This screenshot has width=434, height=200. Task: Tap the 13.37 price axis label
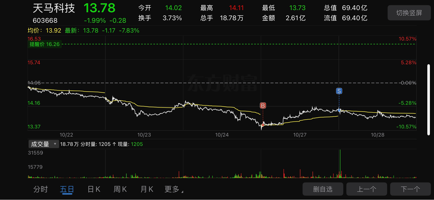pyautogui.click(x=34, y=127)
